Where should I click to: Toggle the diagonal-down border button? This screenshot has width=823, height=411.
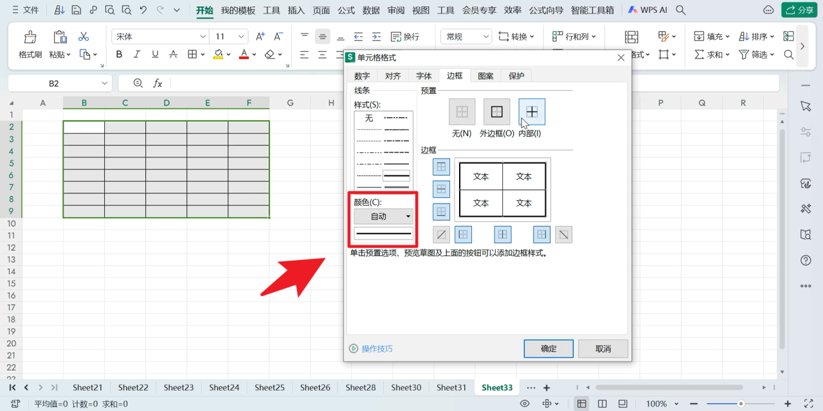coord(563,234)
